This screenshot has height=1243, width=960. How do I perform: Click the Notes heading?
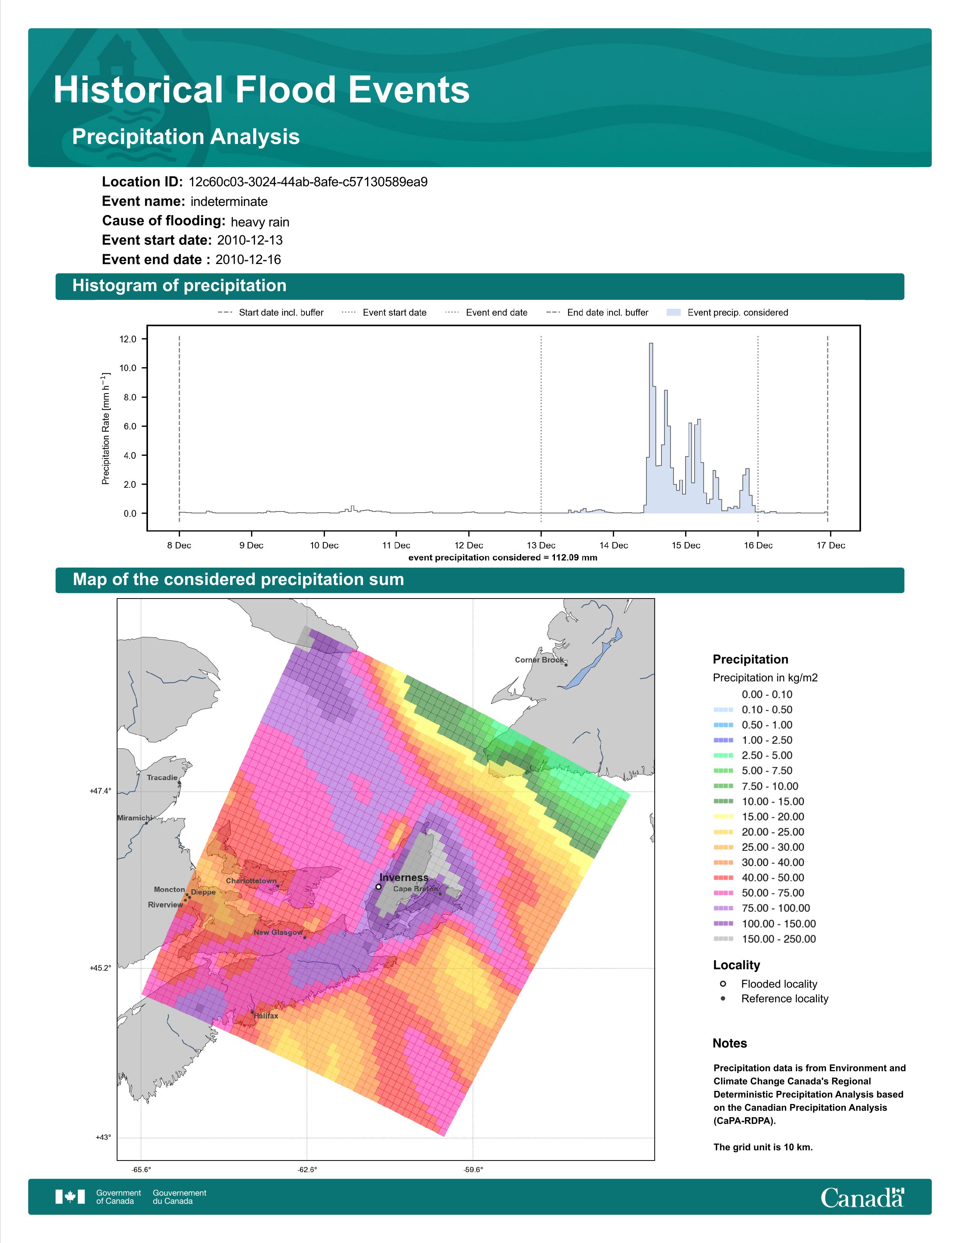tap(730, 1043)
